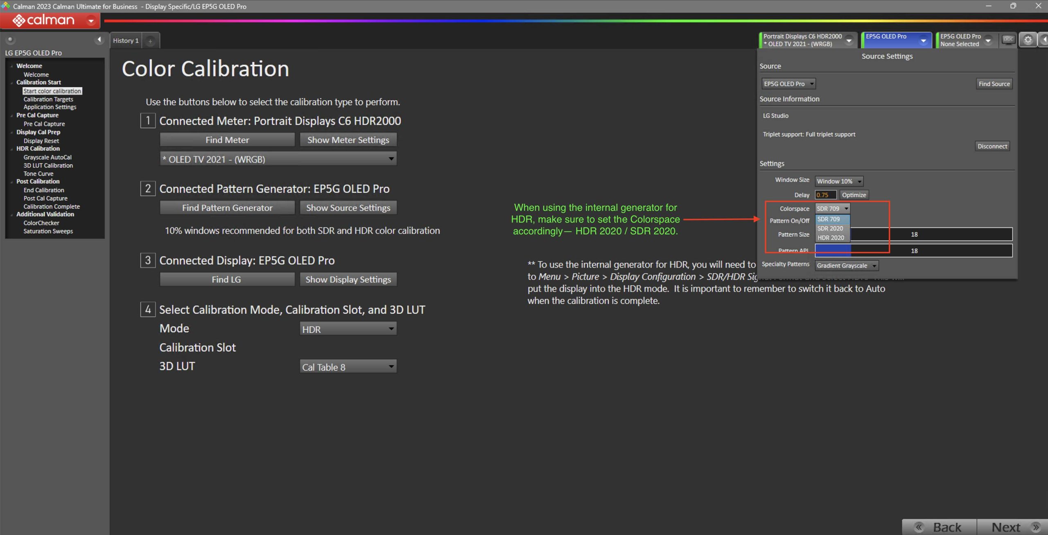The height and width of the screenshot is (535, 1048).
Task: Open the indented Welcome page item
Action: click(x=36, y=74)
